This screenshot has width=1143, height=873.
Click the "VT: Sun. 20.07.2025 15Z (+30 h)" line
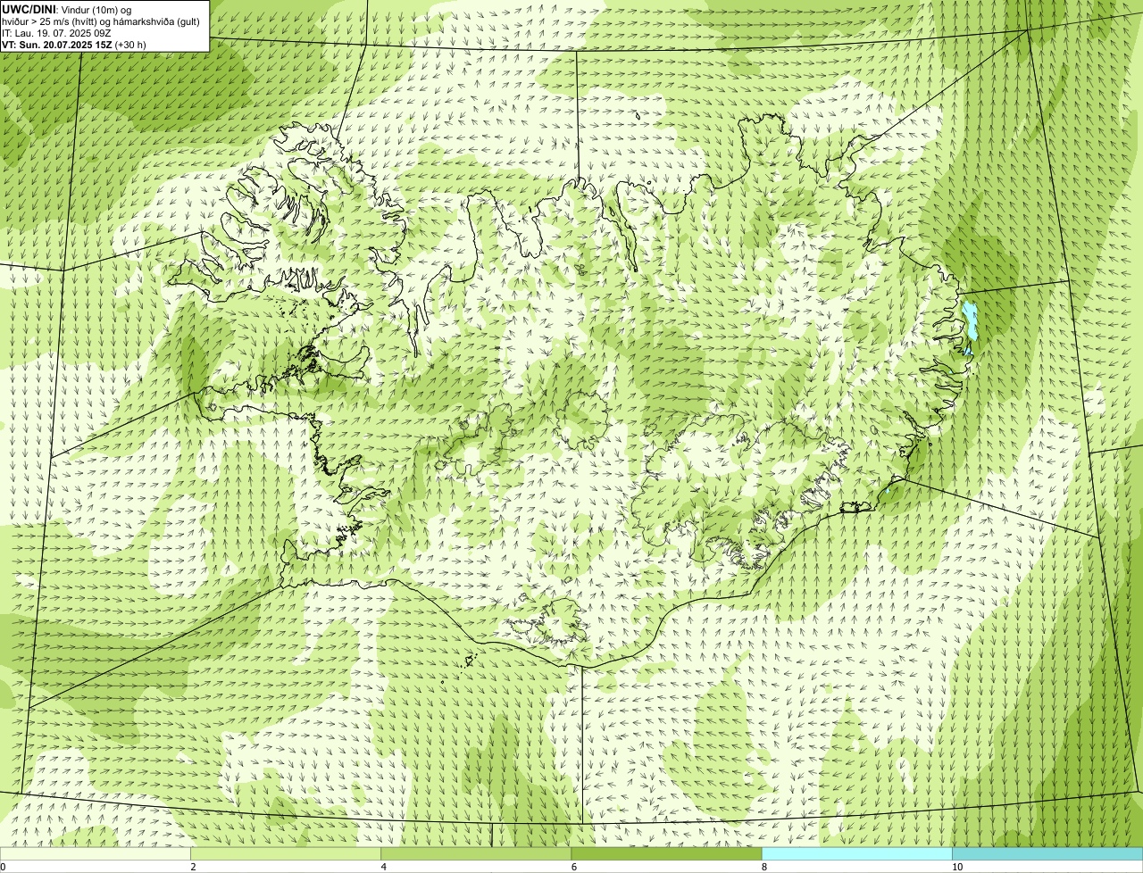74,44
